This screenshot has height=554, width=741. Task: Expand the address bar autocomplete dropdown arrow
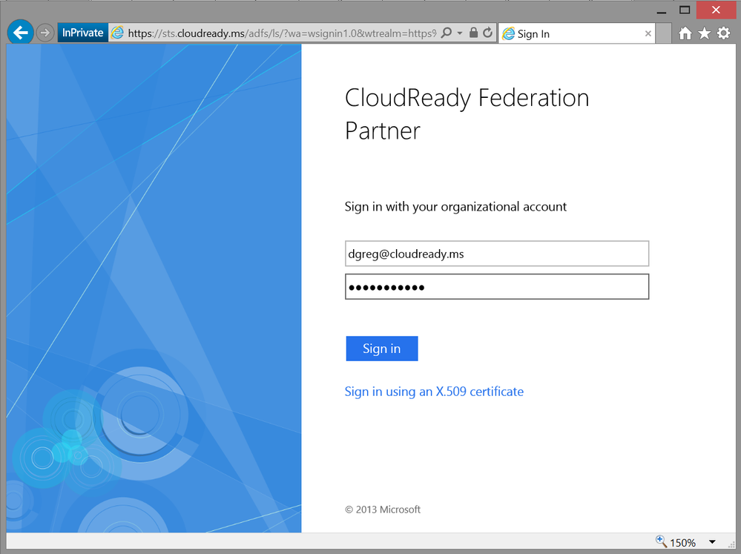[460, 33]
